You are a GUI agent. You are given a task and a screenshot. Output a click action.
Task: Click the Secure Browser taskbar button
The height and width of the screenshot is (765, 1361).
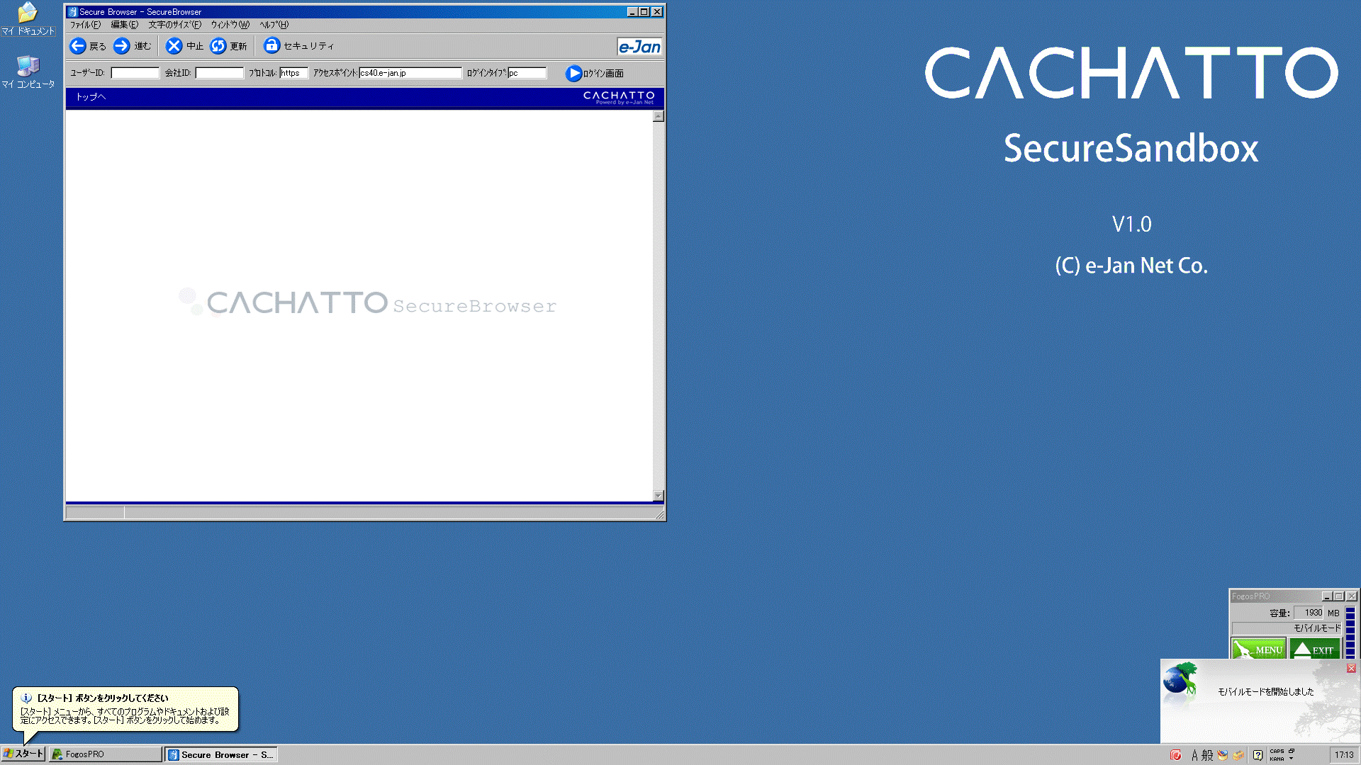[x=220, y=754]
